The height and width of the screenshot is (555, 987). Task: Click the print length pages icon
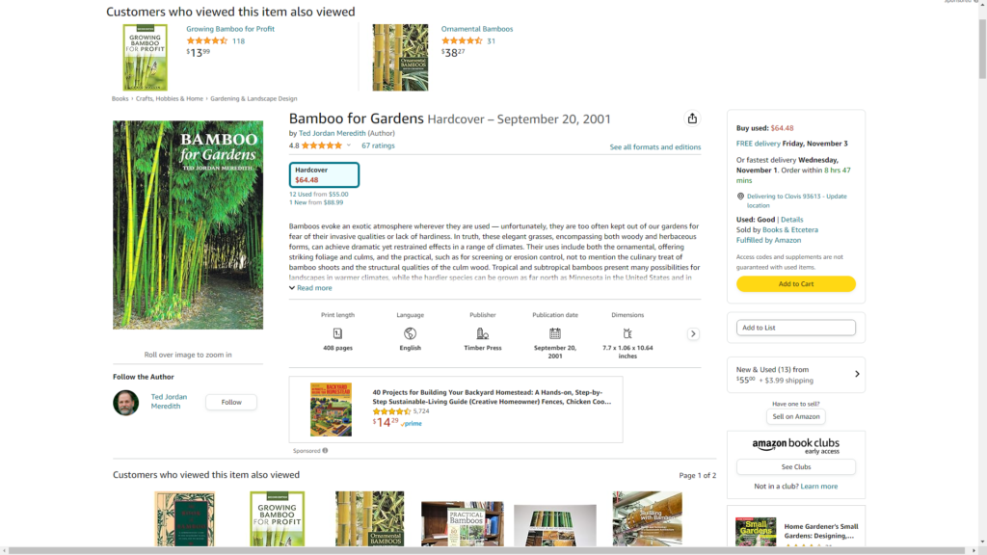[x=337, y=333]
